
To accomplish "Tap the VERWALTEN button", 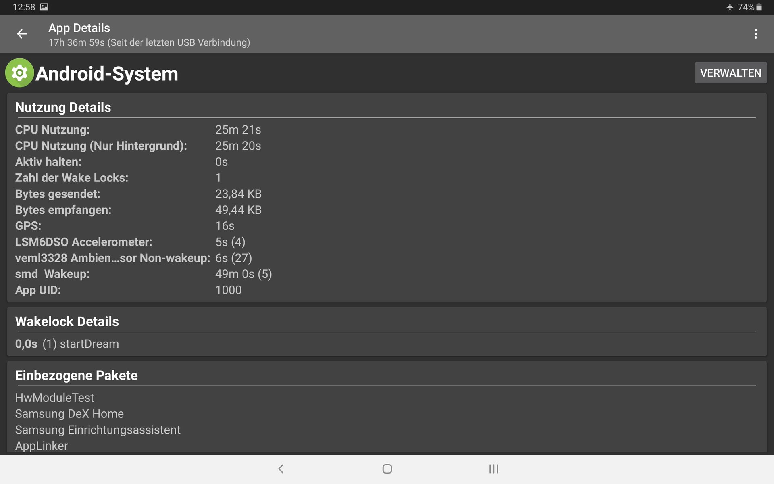I will pos(730,73).
